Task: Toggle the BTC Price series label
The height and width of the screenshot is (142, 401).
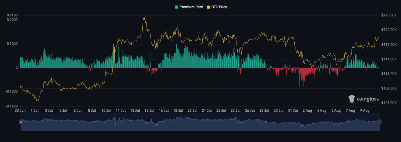Action: pos(219,7)
